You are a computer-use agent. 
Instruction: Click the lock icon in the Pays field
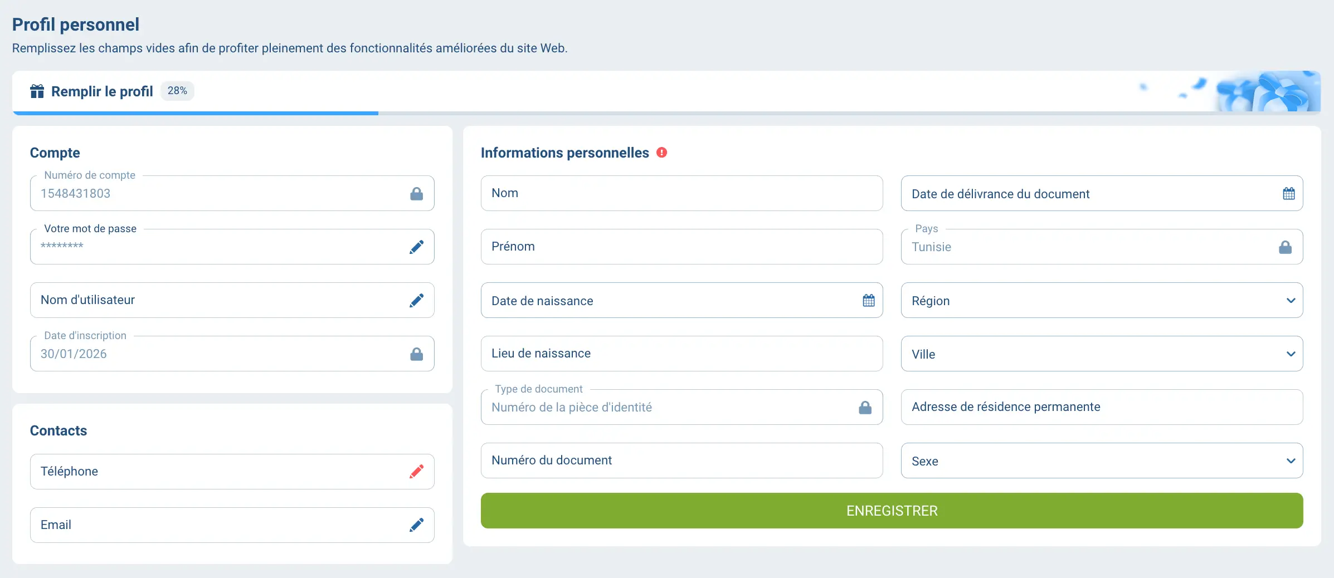[x=1285, y=247]
